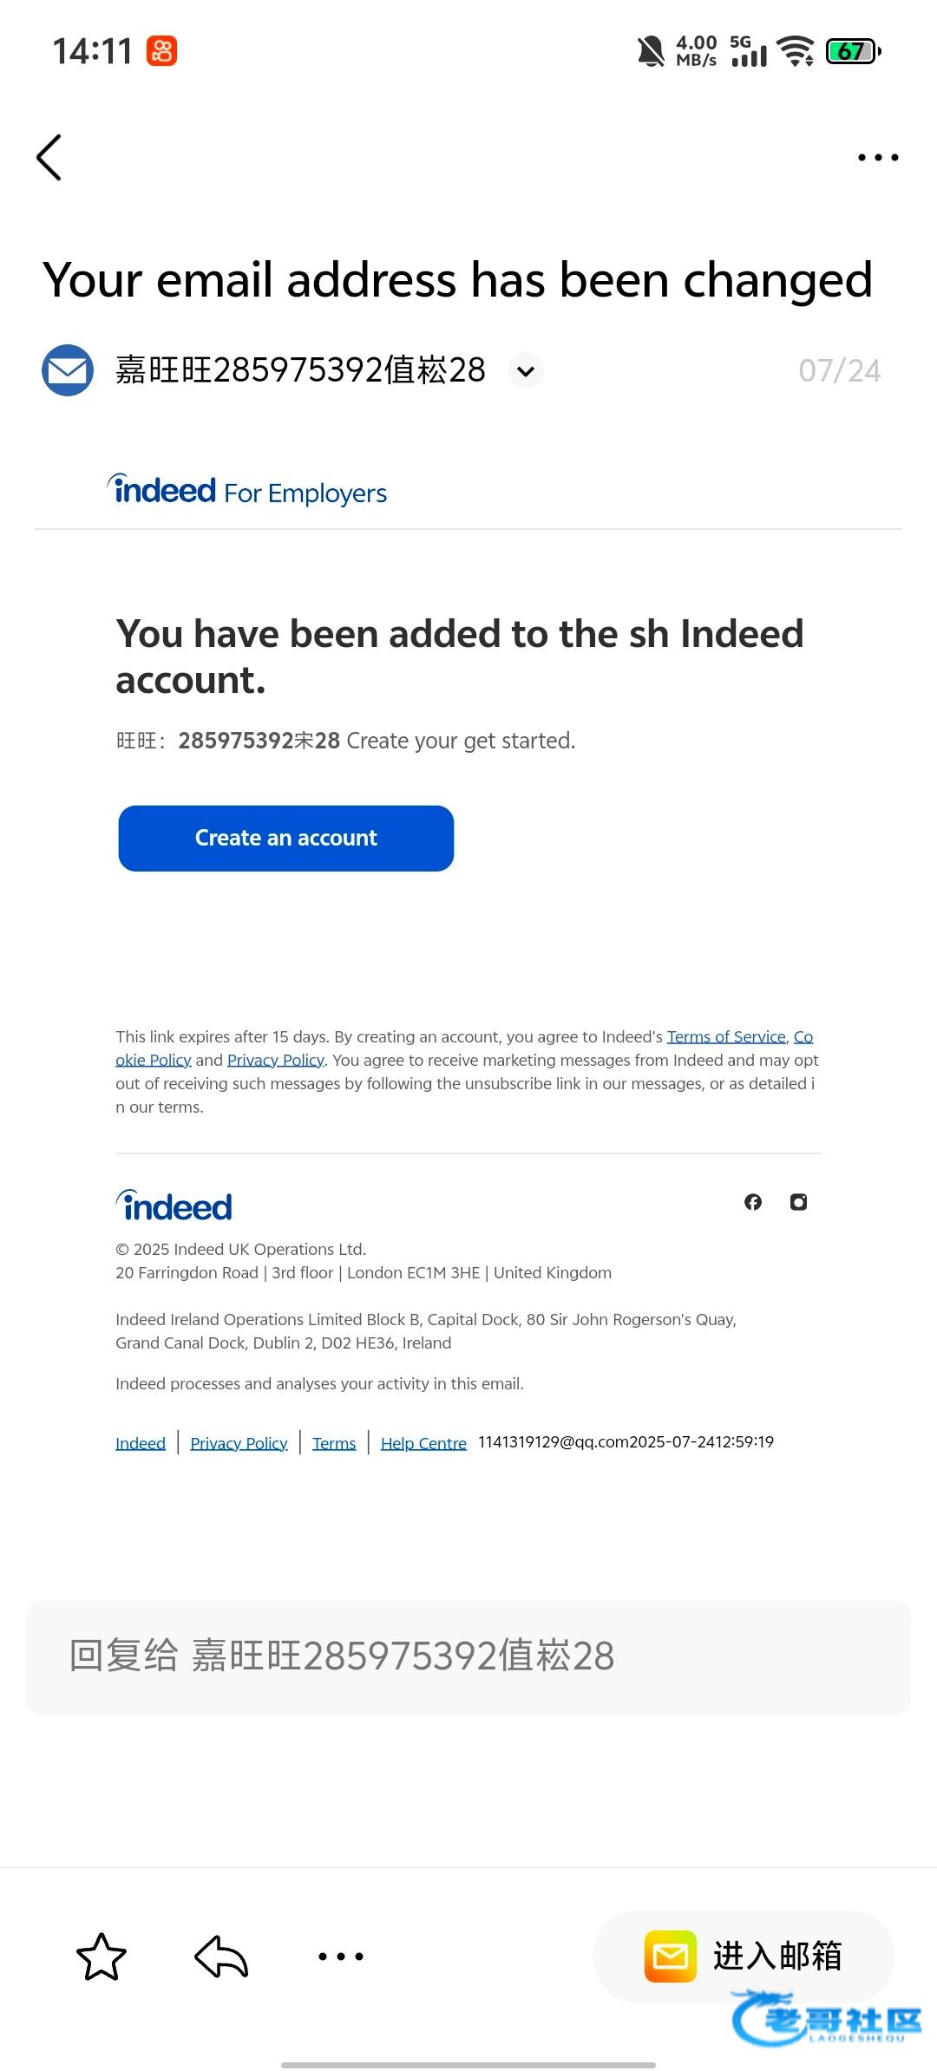Viewport: 937px width, 2071px height.
Task: Open the Indeed footer link
Action: point(141,1443)
